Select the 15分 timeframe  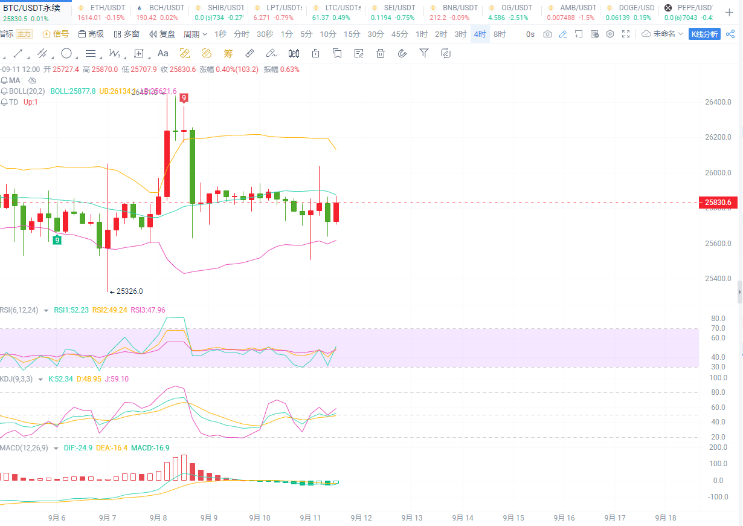point(352,34)
